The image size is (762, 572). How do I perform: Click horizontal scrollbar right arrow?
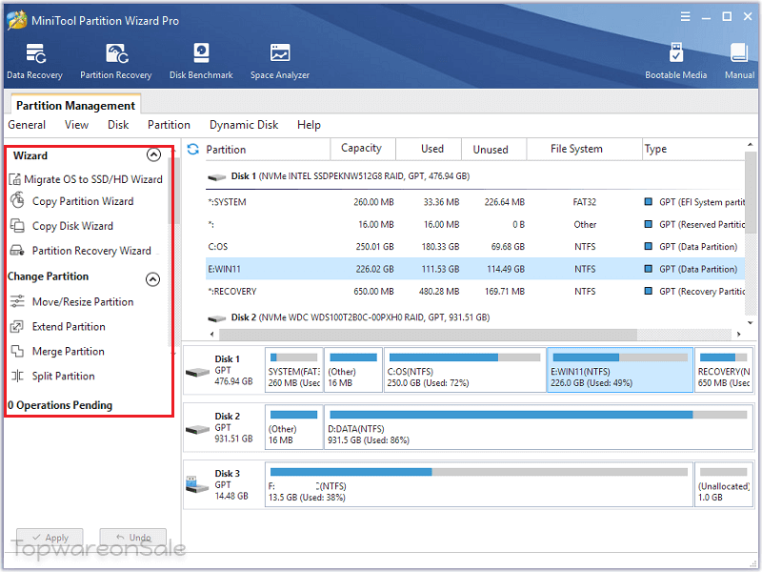point(739,335)
